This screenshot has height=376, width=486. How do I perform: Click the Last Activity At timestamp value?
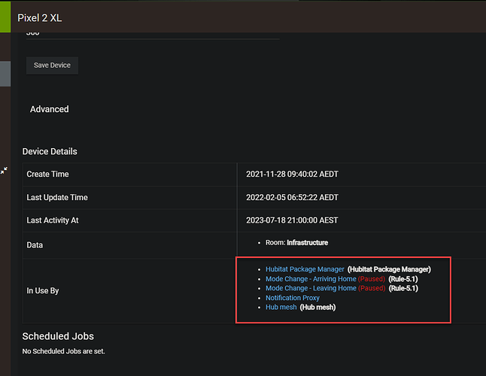292,221
